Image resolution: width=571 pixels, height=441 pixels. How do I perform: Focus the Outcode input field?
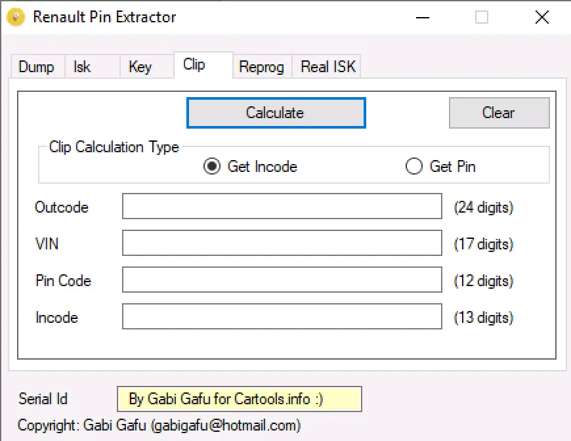coord(282,206)
